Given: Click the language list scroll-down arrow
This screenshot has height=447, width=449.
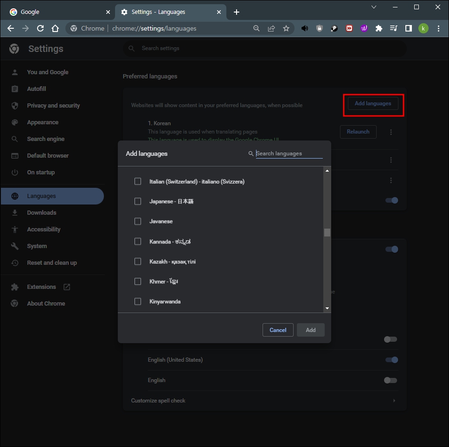Looking at the screenshot, I should coord(327,308).
